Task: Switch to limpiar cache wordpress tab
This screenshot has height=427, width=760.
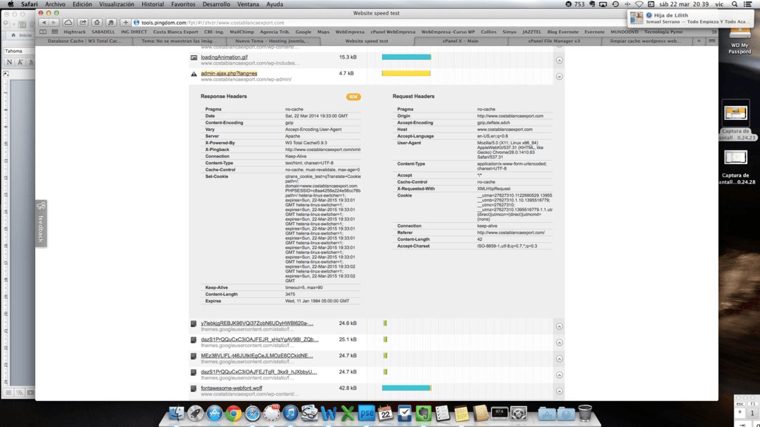Action: coord(645,41)
